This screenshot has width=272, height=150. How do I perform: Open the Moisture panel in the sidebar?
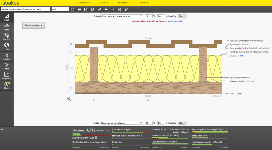point(7,56)
